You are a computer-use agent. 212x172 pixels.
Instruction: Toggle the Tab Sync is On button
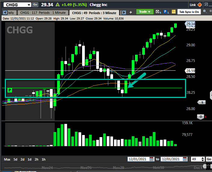click(189, 12)
